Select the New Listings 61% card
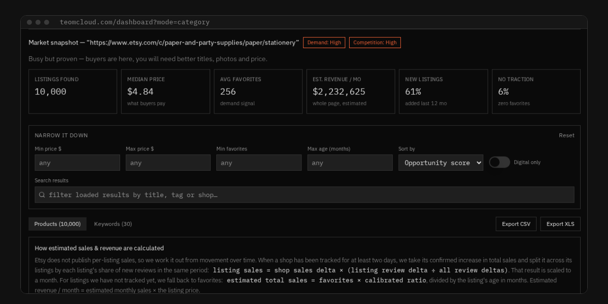Screen dimensions: 608x304 [x=443, y=91]
